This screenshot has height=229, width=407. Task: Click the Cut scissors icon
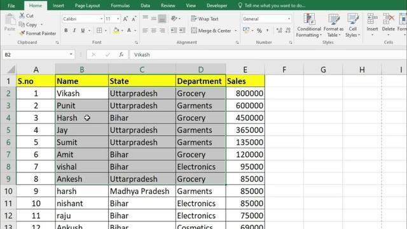point(22,15)
